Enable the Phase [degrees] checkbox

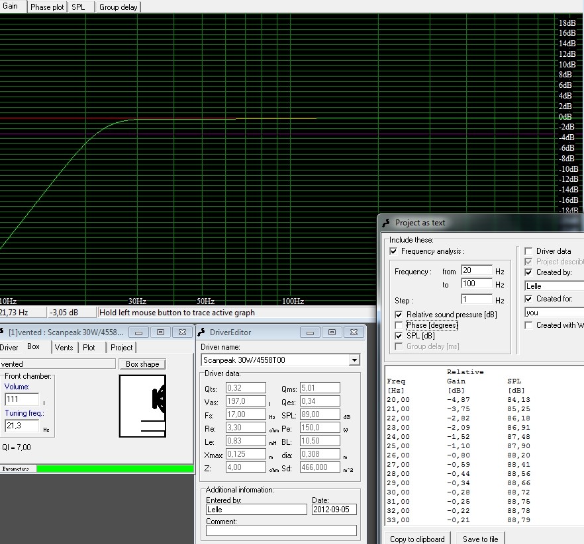coord(399,325)
